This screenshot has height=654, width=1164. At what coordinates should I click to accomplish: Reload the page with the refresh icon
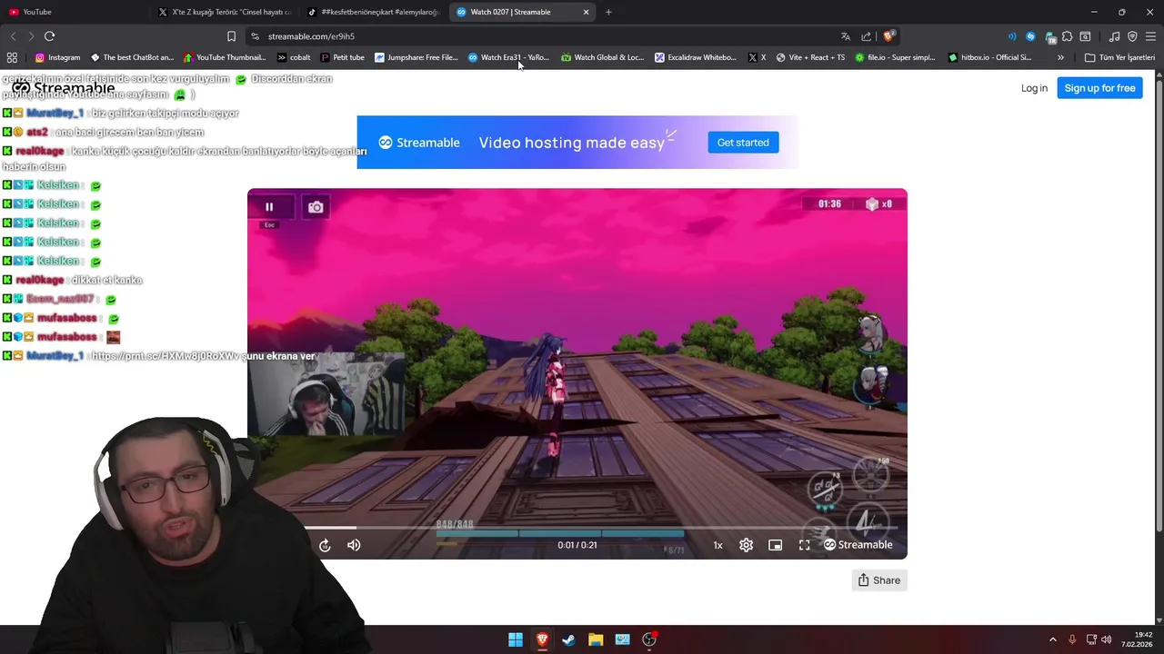click(x=49, y=36)
